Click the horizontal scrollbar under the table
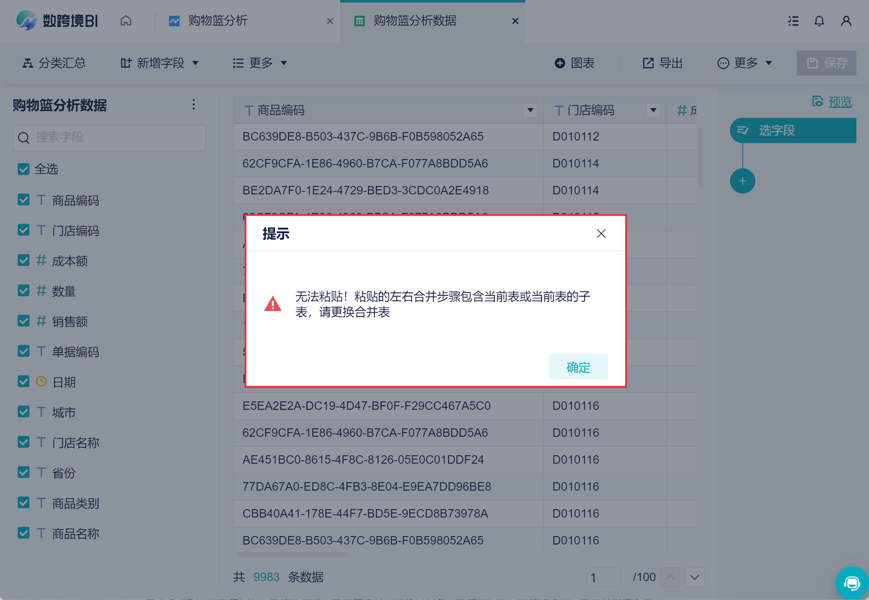 [293, 555]
